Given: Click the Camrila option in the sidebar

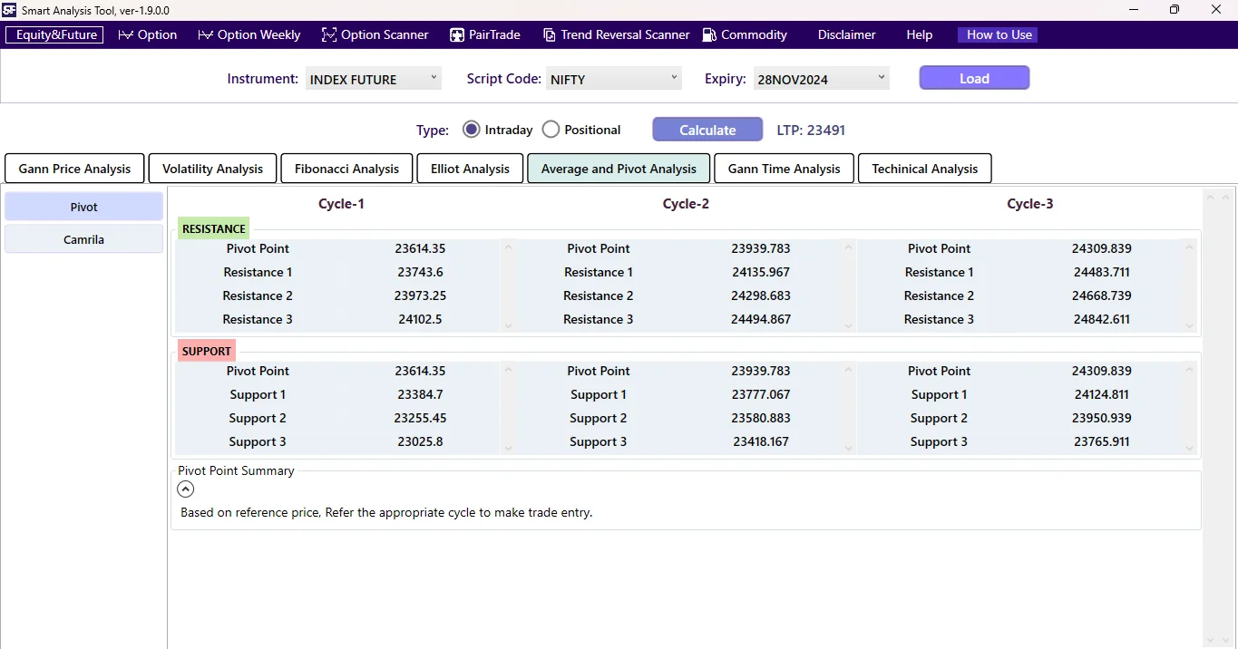Looking at the screenshot, I should tap(83, 238).
